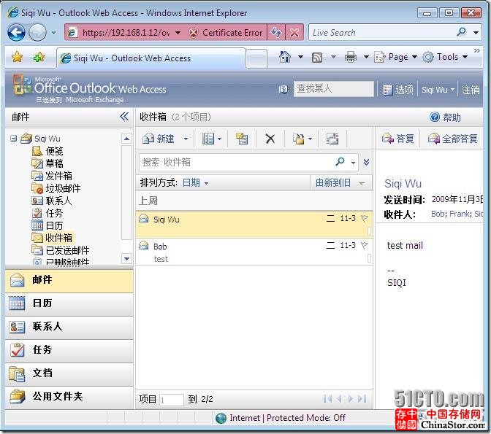This screenshot has width=491, height=434.
Task: Click 新建 new message button
Action: 159,139
